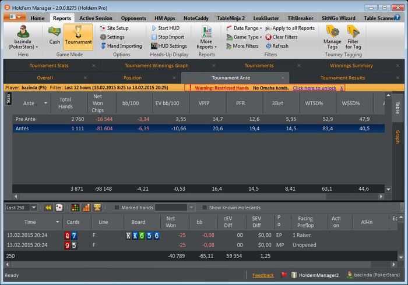
Task: Click Start HUD
Action: (166, 28)
